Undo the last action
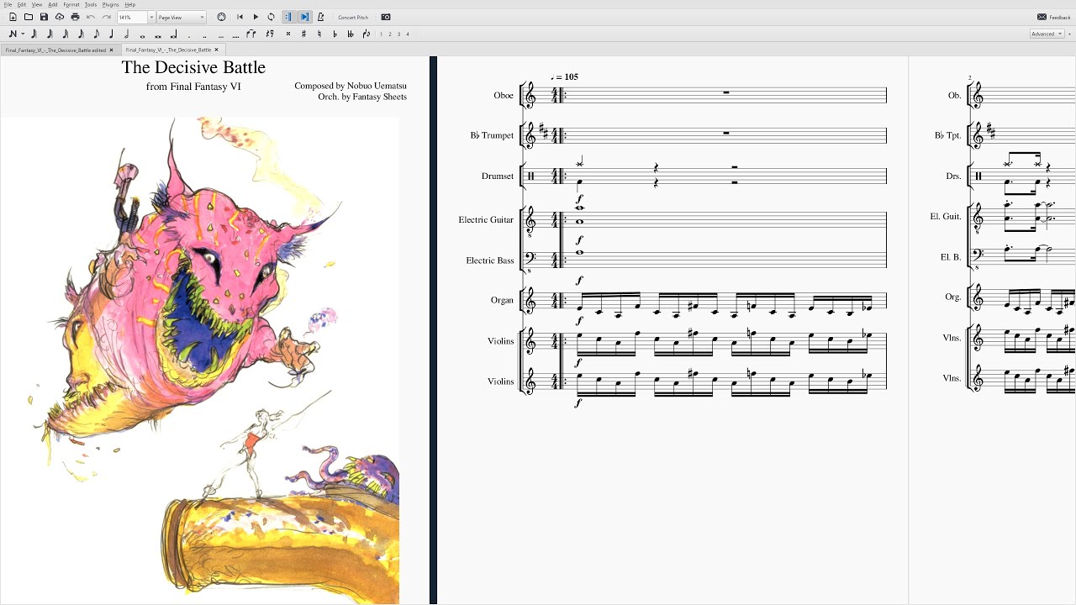 tap(91, 17)
